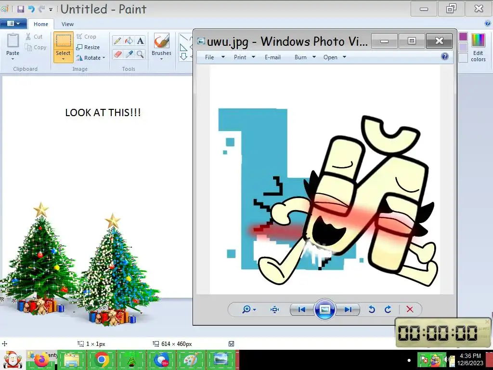The image size is (493, 370).
Task: Pick the purple color swatch in palette
Action: click(463, 37)
